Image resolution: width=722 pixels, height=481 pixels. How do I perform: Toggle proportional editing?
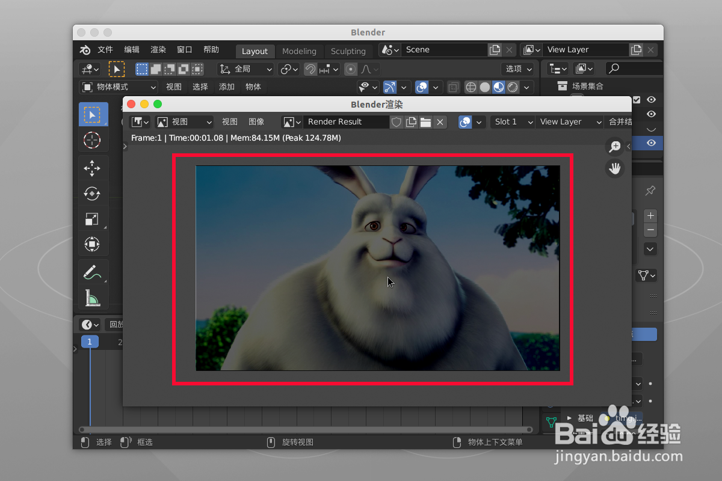[351, 69]
